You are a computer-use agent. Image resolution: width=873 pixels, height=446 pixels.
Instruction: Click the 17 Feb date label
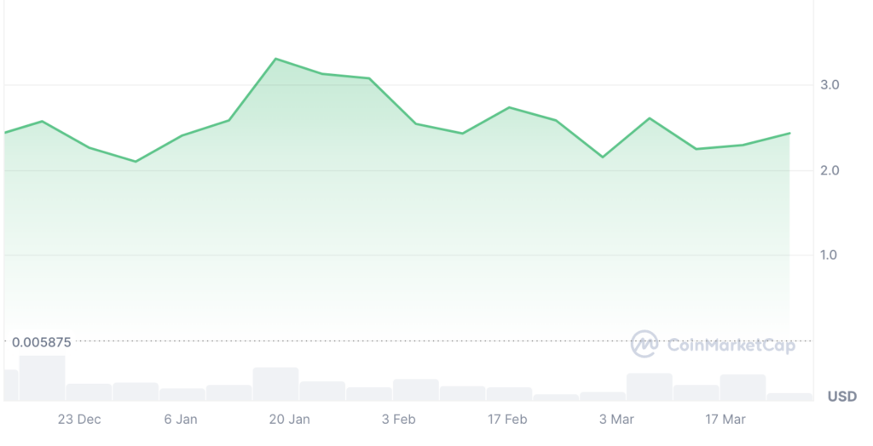coord(507,419)
